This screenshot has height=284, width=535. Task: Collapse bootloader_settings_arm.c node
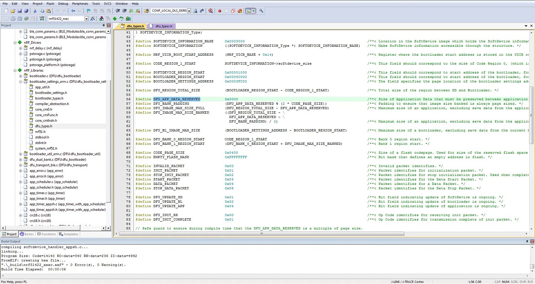pyautogui.click(x=20, y=82)
